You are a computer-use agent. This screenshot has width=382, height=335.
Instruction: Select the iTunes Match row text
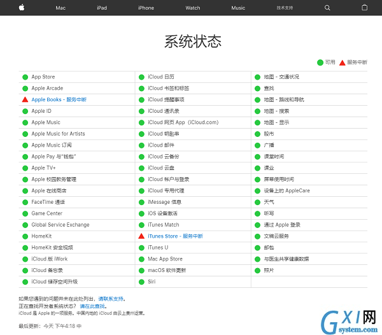[164, 225]
